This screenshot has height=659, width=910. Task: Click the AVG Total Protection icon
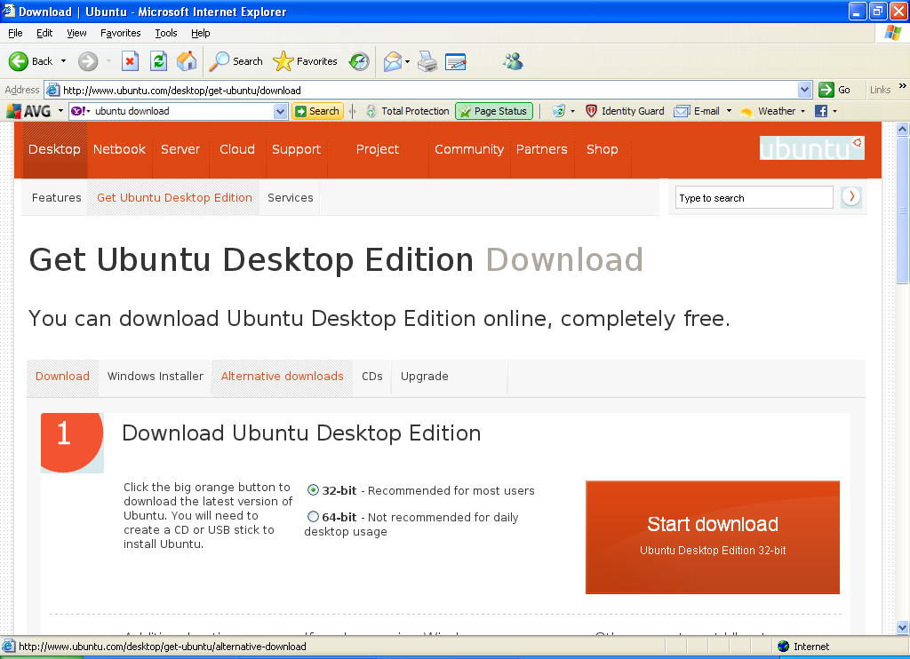(371, 111)
